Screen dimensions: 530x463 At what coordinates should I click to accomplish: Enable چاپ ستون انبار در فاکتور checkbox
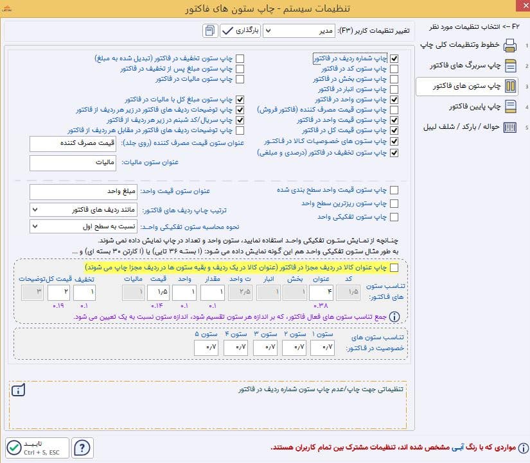click(x=394, y=89)
